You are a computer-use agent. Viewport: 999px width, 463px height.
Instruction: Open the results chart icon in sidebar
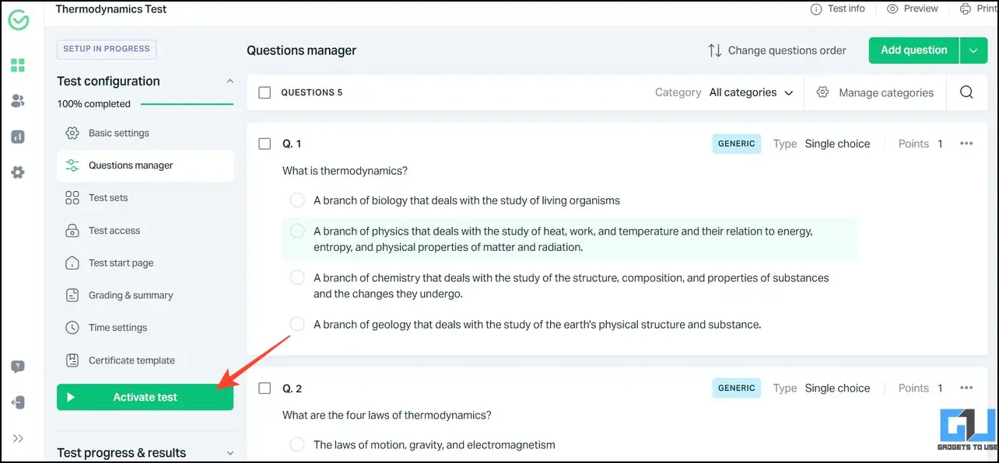[x=18, y=137]
